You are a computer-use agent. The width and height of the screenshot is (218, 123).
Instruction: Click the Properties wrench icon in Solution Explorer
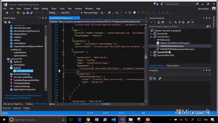click(x=188, y=22)
